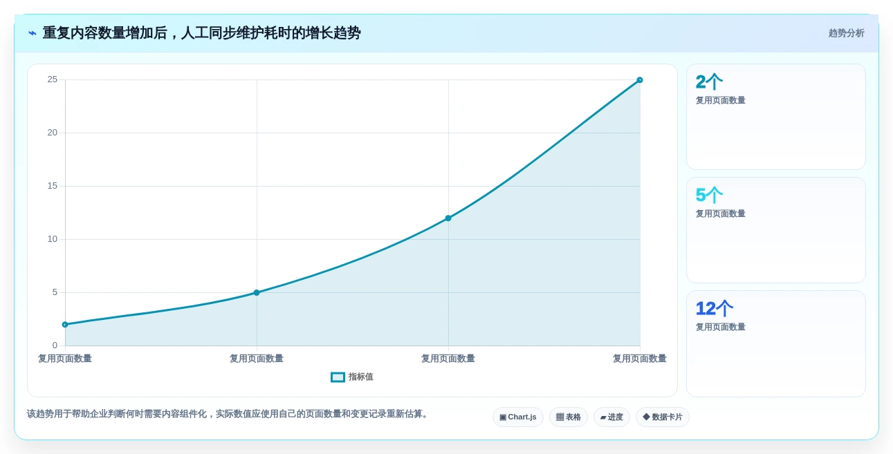Click the 趋势分析 label in the header
The width and height of the screenshot is (893, 454).
coord(846,33)
